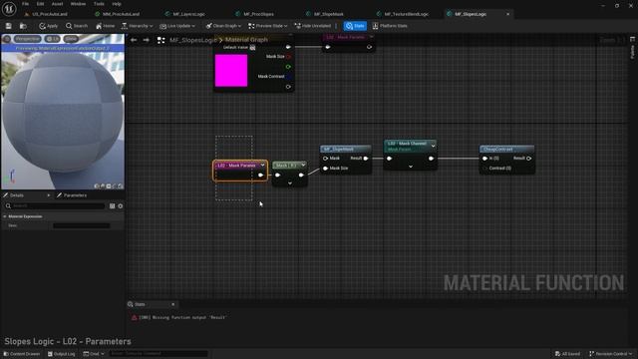This screenshot has width=638, height=359.
Task: Select the MF_SlopeMask node title
Action: pyautogui.click(x=339, y=149)
